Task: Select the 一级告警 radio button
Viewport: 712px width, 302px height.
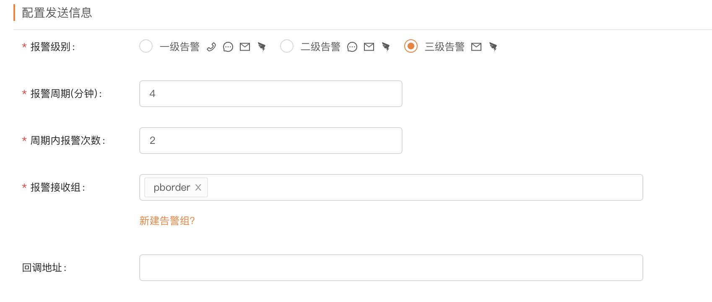Action: pos(146,46)
